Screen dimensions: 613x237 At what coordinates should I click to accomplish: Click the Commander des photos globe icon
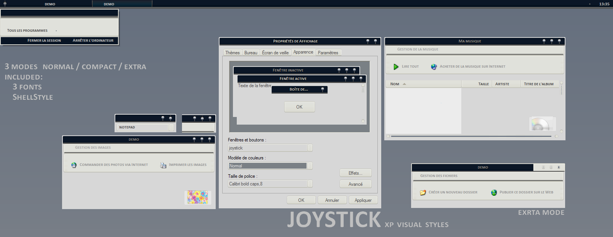click(x=74, y=165)
